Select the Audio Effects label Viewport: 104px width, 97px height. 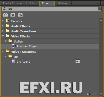point(21,26)
